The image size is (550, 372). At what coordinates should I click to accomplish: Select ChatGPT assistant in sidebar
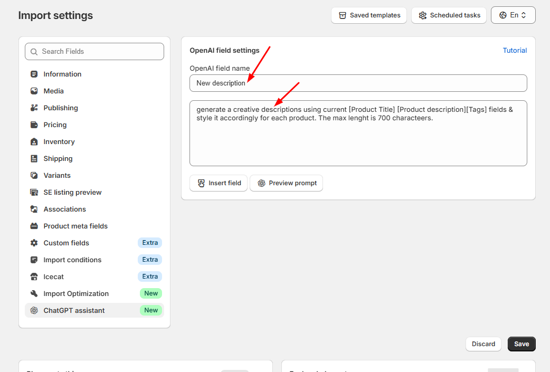(94, 310)
